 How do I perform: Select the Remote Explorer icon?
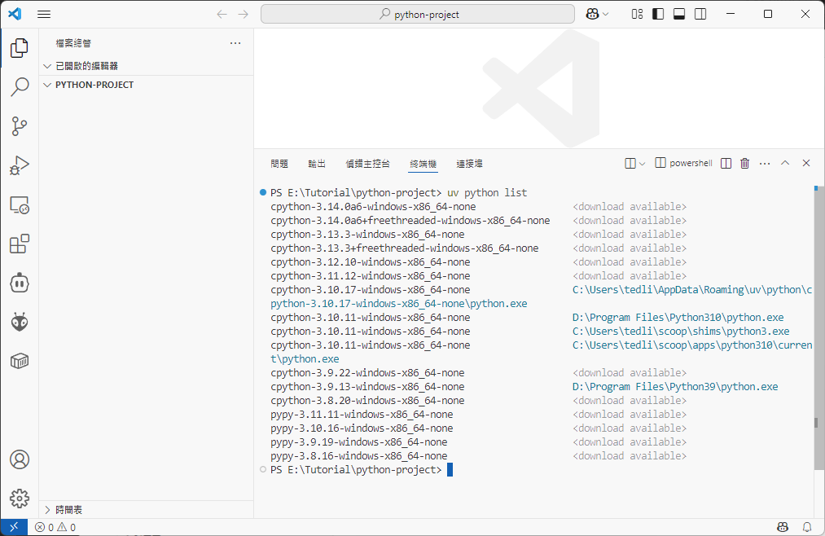pos(20,205)
